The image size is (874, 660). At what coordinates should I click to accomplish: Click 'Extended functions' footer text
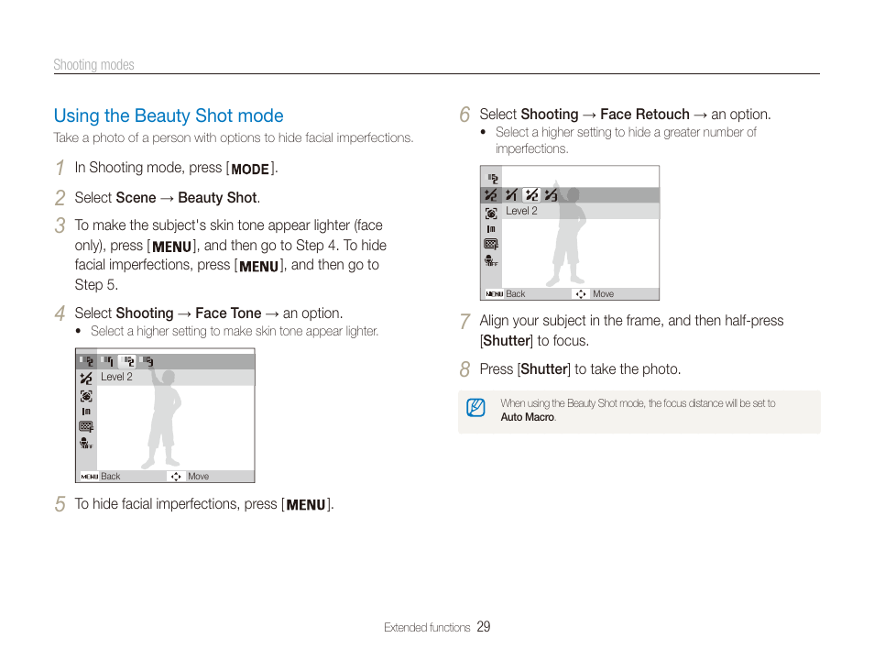click(x=427, y=627)
